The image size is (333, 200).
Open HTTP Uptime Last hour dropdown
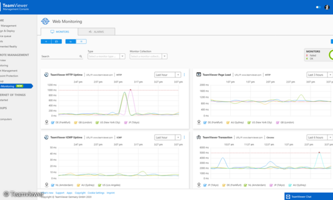click(x=168, y=75)
